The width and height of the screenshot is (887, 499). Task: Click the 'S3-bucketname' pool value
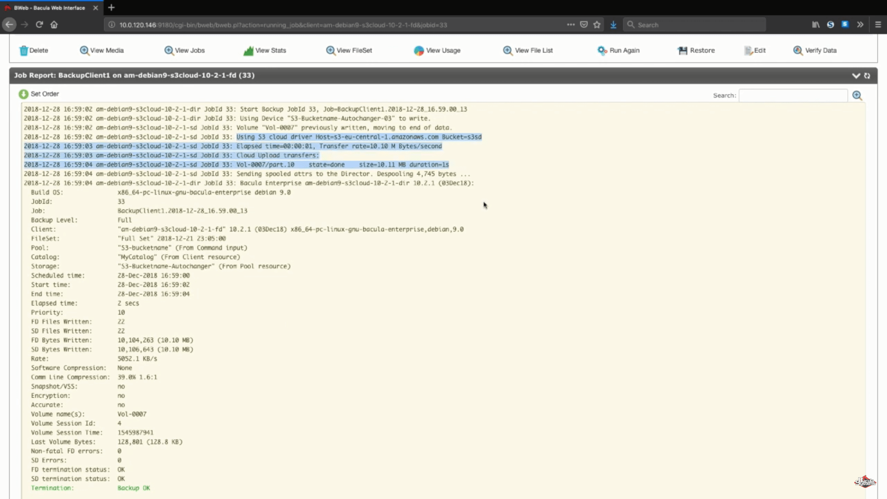pyautogui.click(x=145, y=248)
